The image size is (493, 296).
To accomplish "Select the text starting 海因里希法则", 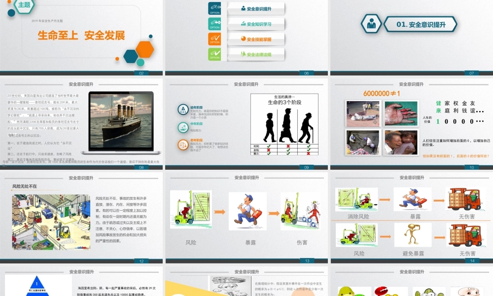I will pos(117,291).
